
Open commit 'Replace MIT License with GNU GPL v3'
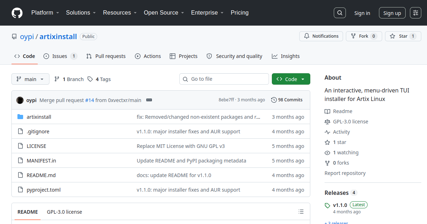pyautogui.click(x=181, y=146)
